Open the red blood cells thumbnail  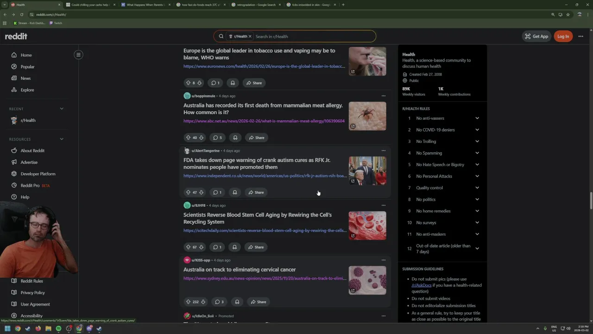pos(367,225)
